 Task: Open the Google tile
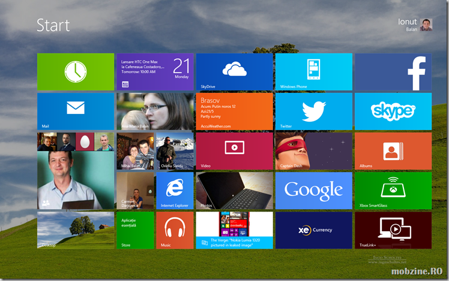pos(313,191)
